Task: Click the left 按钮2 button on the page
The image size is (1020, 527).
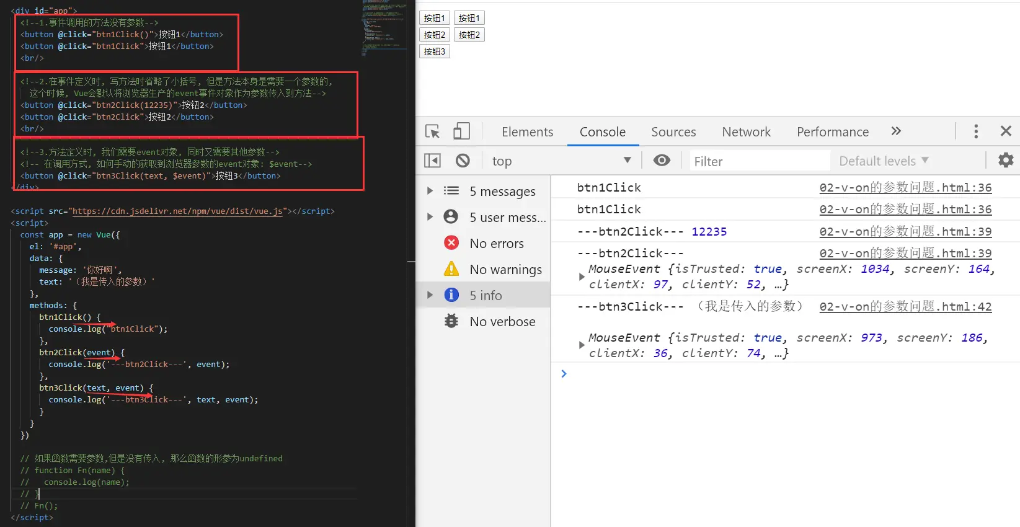Action: (x=435, y=35)
